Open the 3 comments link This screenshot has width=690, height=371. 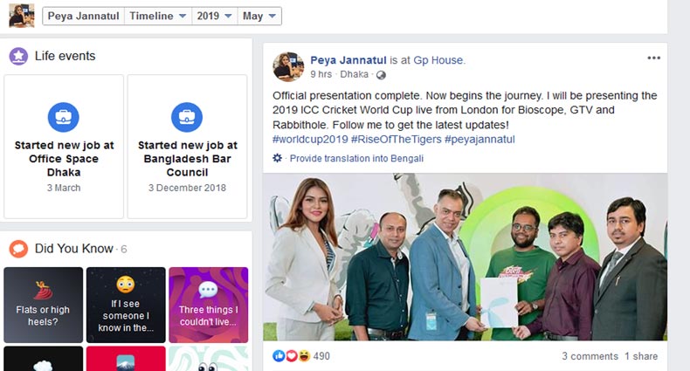(590, 356)
